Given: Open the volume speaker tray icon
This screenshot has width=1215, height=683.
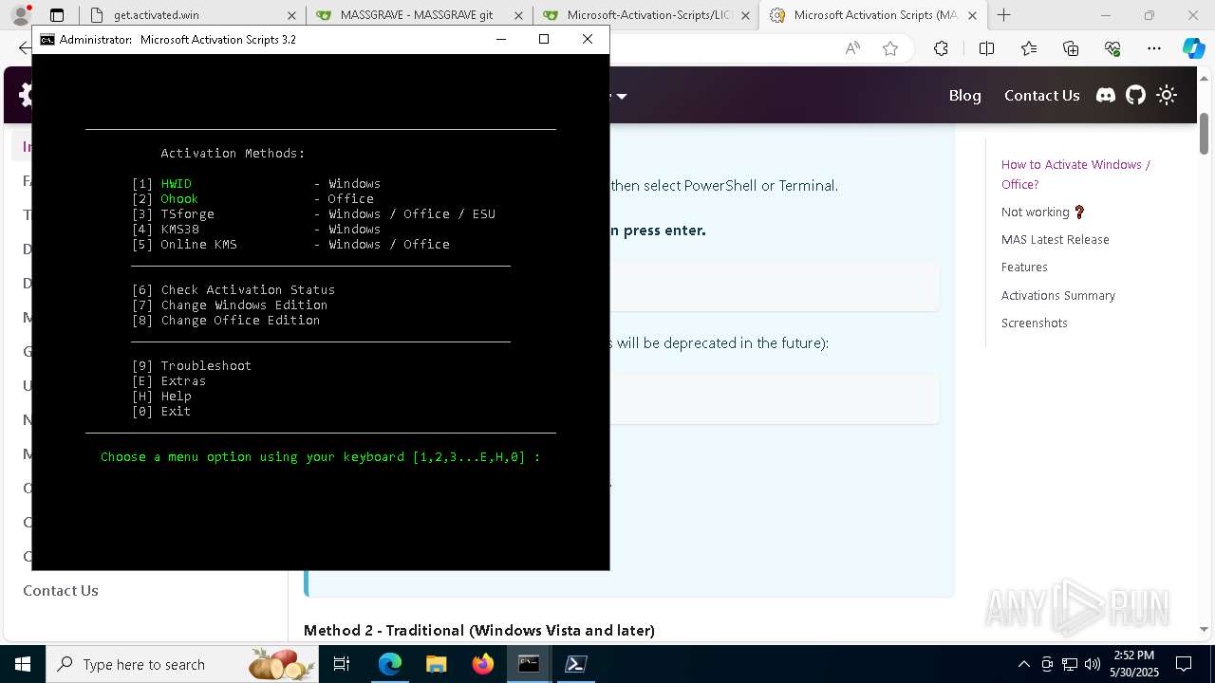Looking at the screenshot, I should 1092,664.
